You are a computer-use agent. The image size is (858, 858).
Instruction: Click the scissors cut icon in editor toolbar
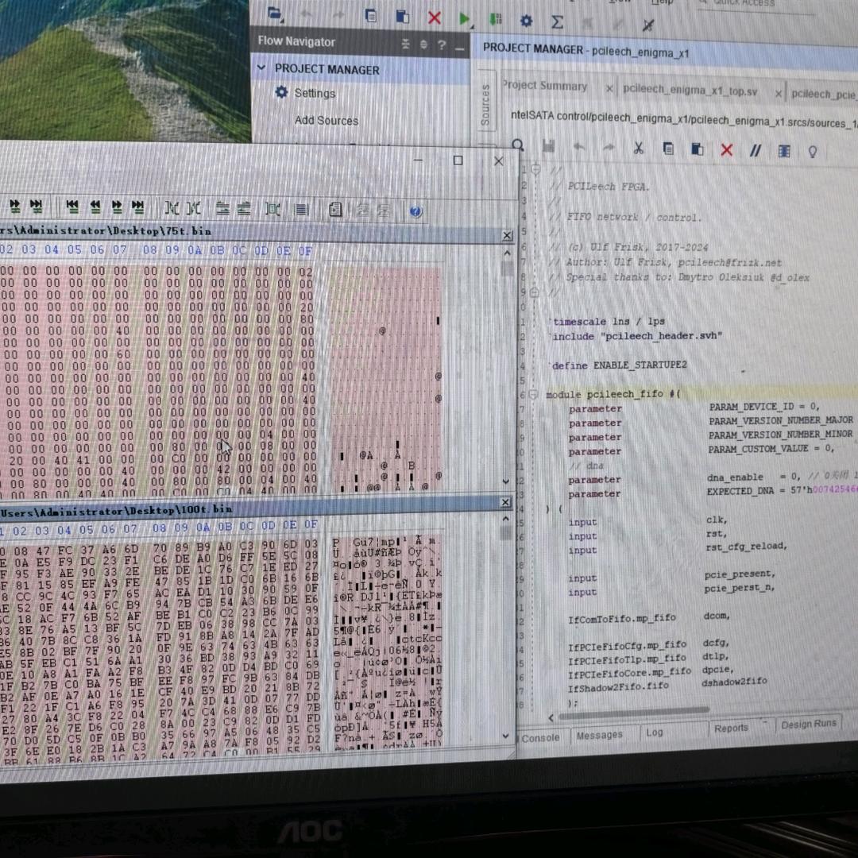638,149
